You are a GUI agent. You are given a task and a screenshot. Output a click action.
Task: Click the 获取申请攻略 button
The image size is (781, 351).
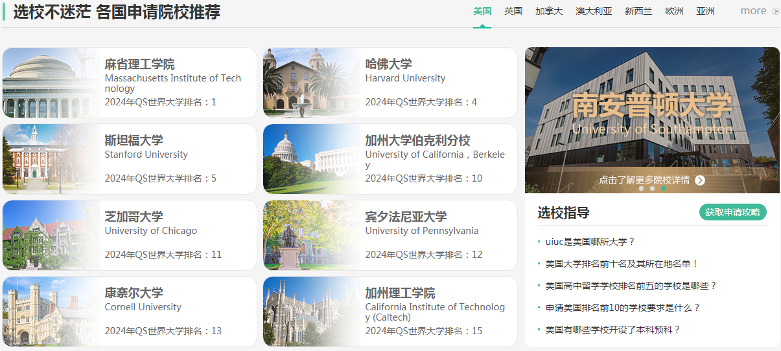coord(733,212)
